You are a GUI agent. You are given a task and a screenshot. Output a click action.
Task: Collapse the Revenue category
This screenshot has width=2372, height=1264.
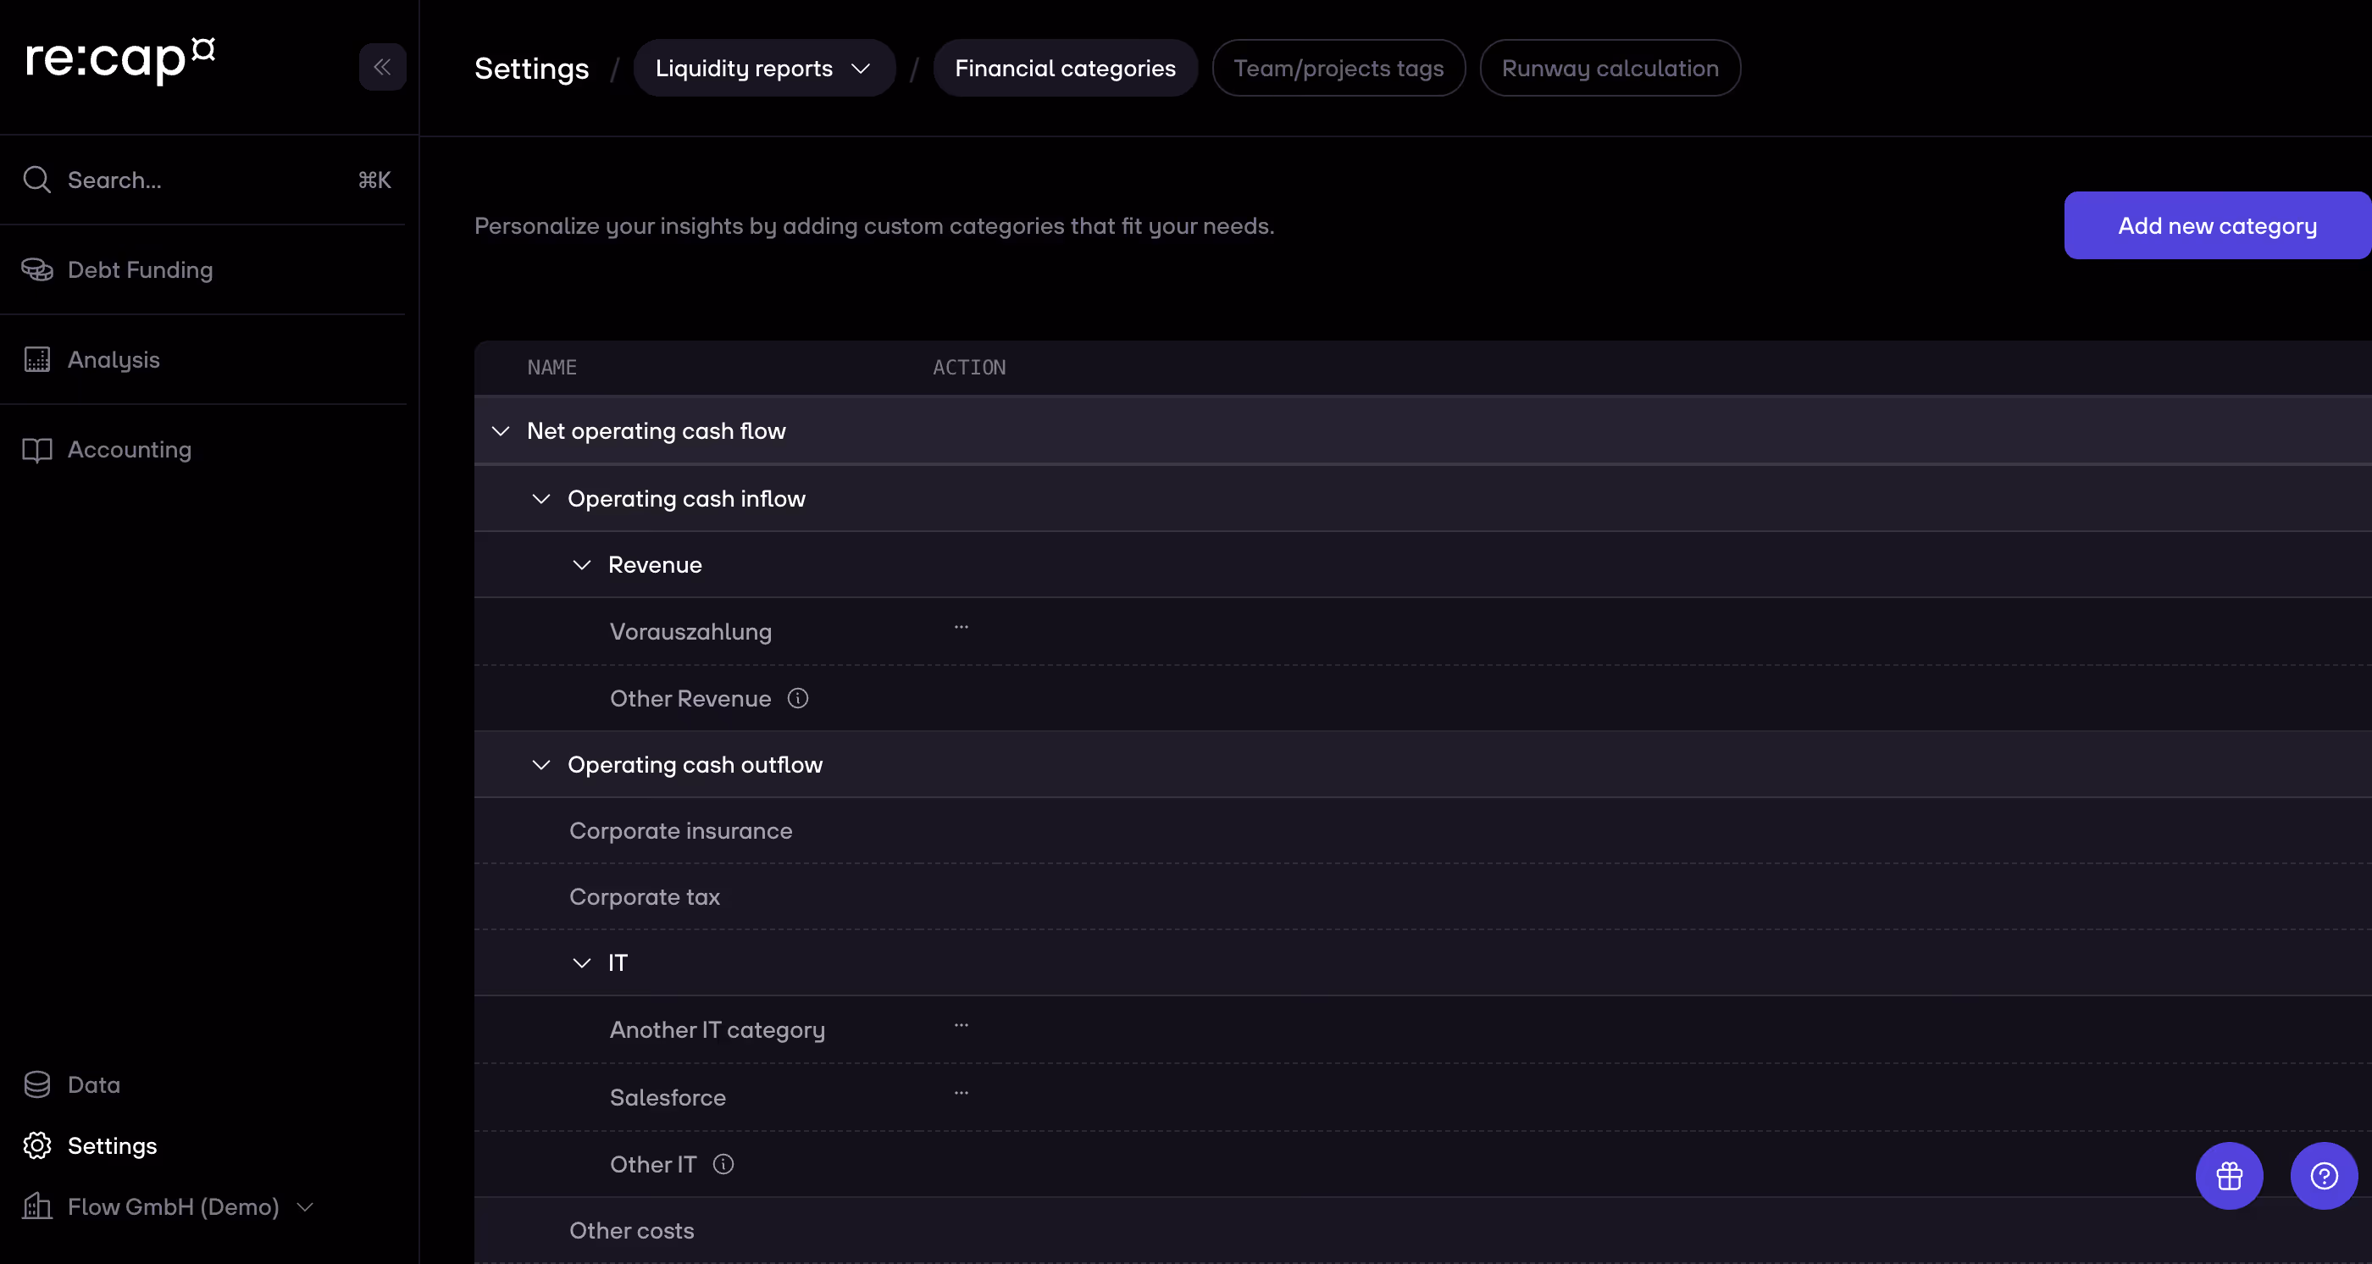pyautogui.click(x=581, y=565)
